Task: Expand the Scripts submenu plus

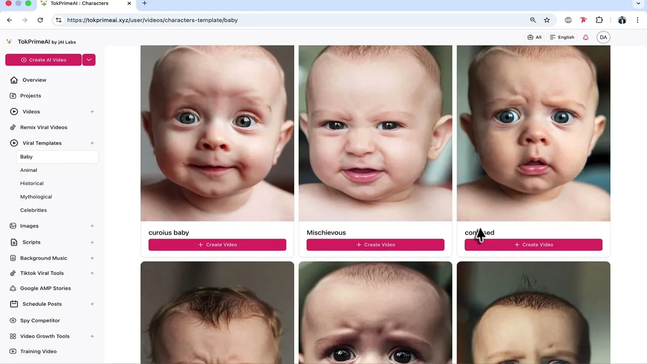Action: coord(92,242)
